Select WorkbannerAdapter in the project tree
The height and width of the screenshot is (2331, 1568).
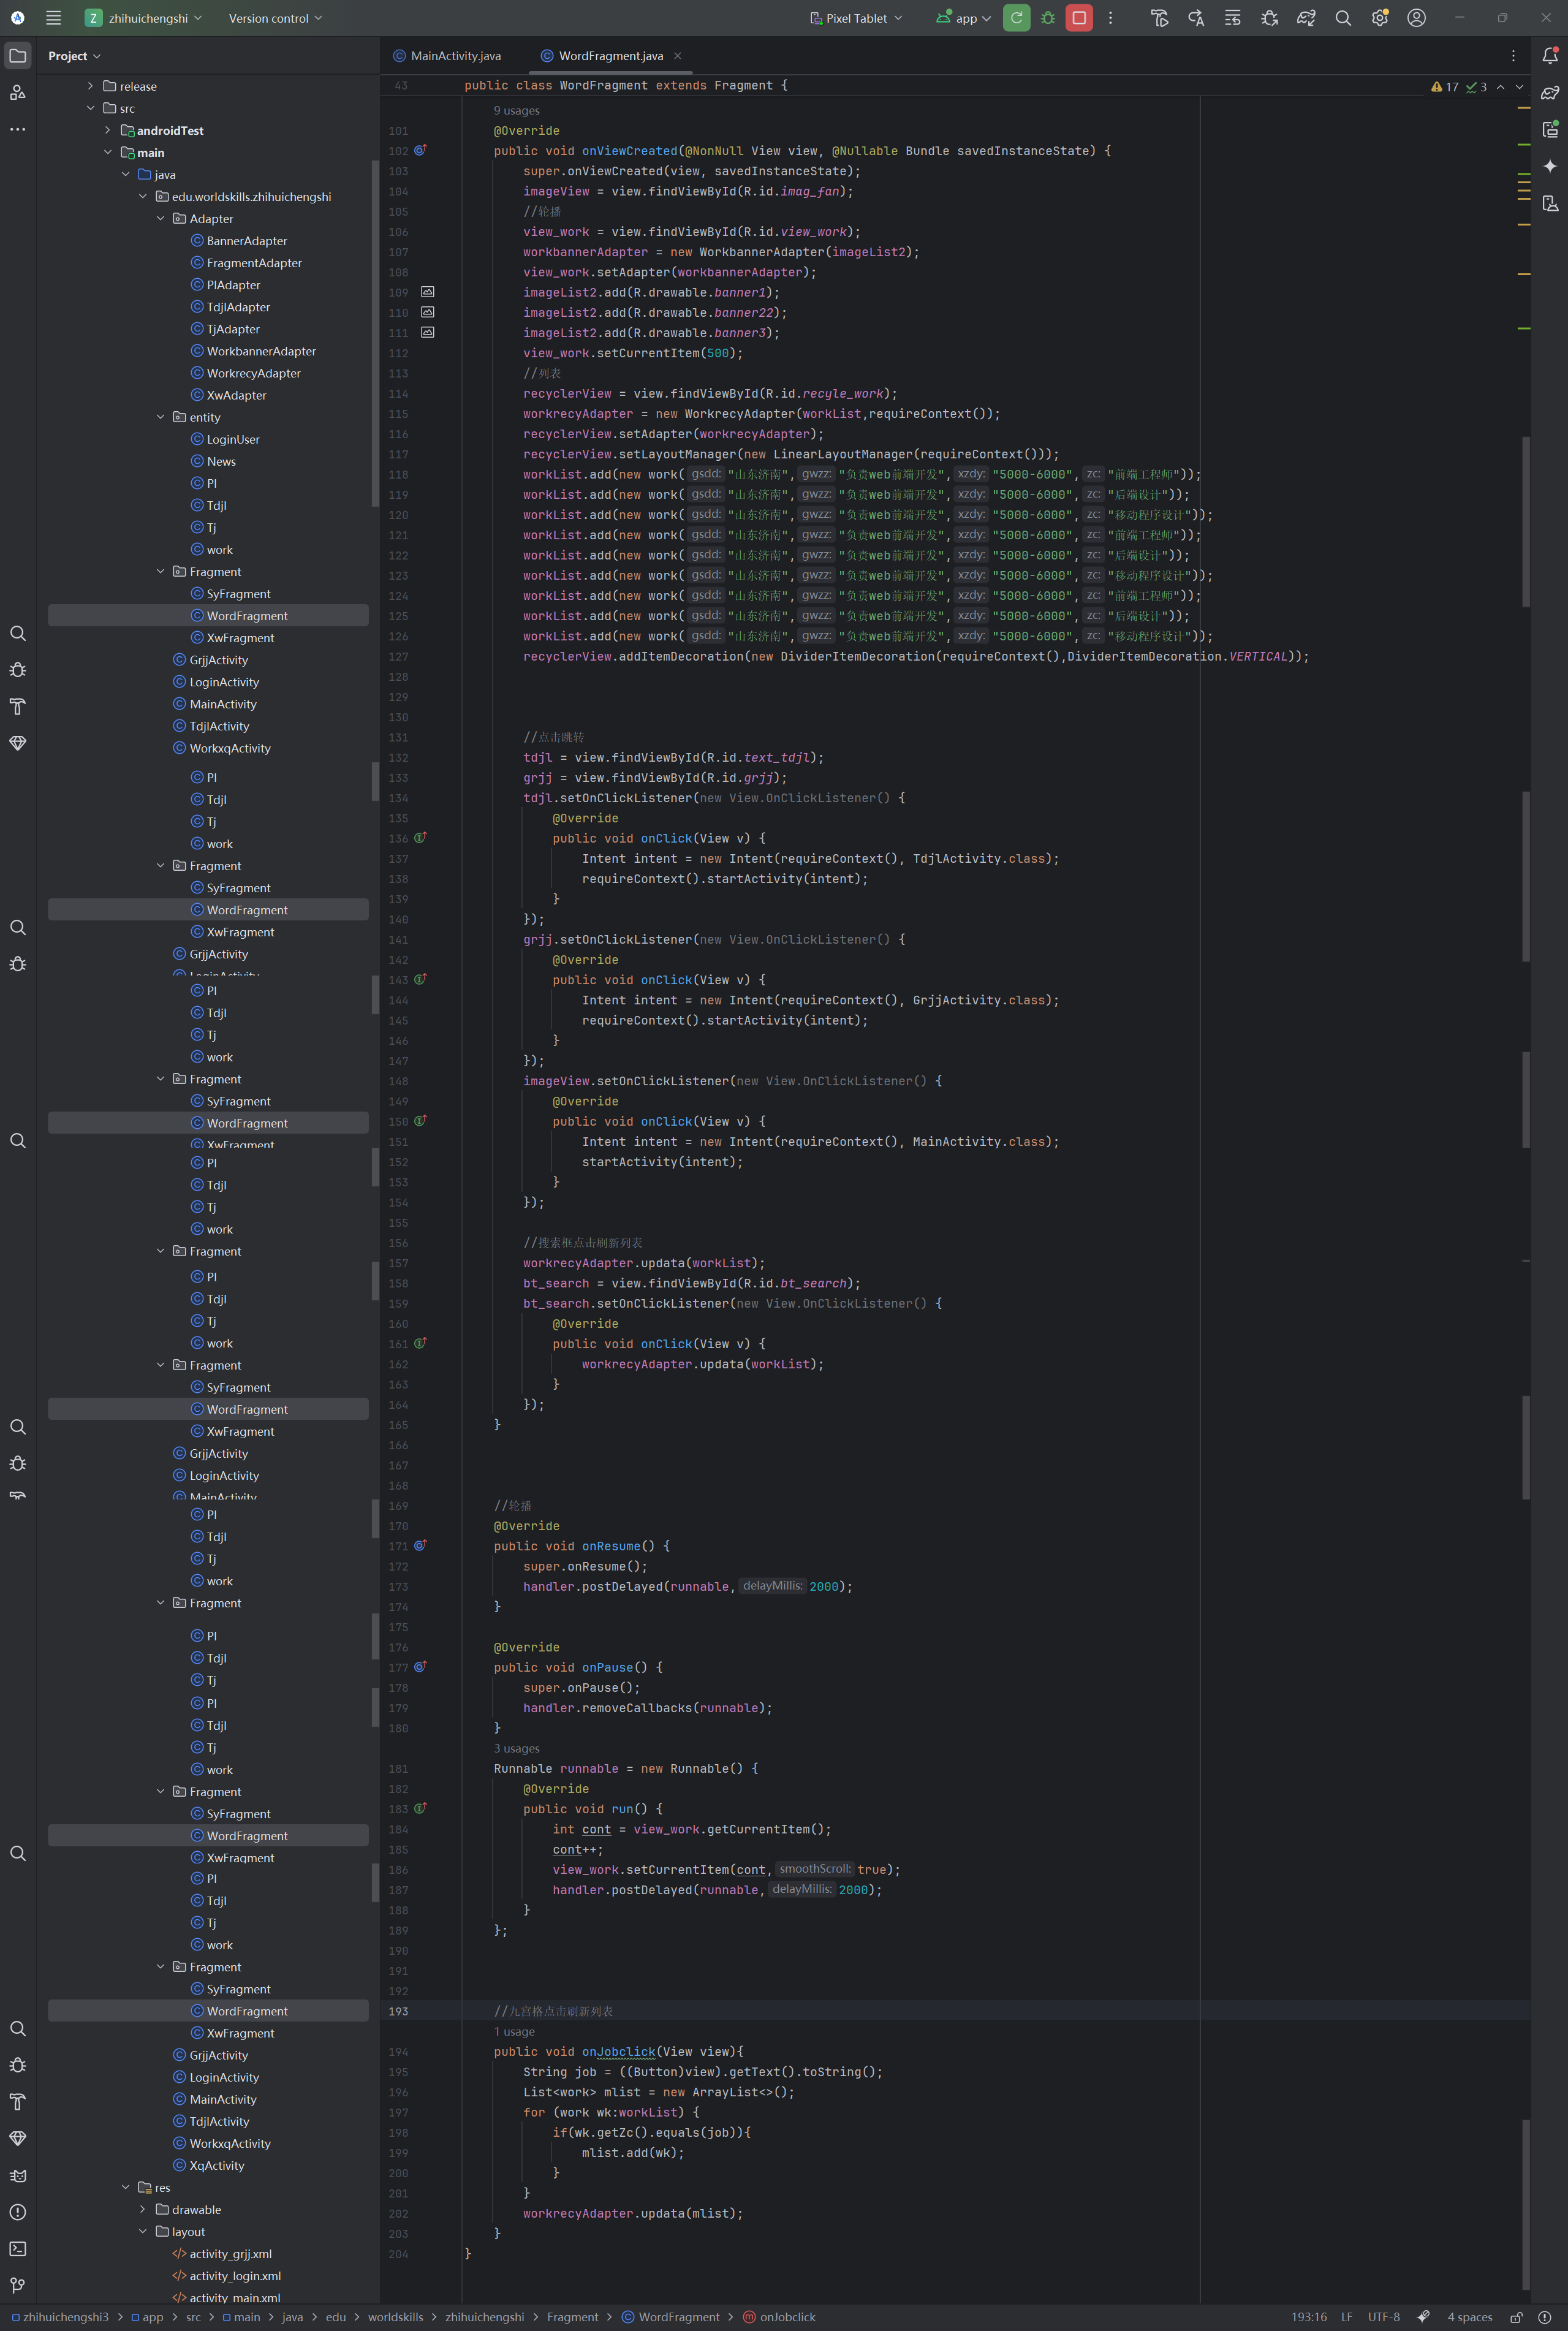click(260, 351)
